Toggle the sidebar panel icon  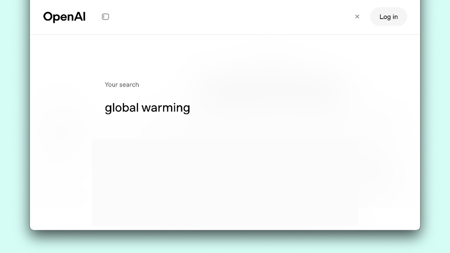(x=105, y=17)
